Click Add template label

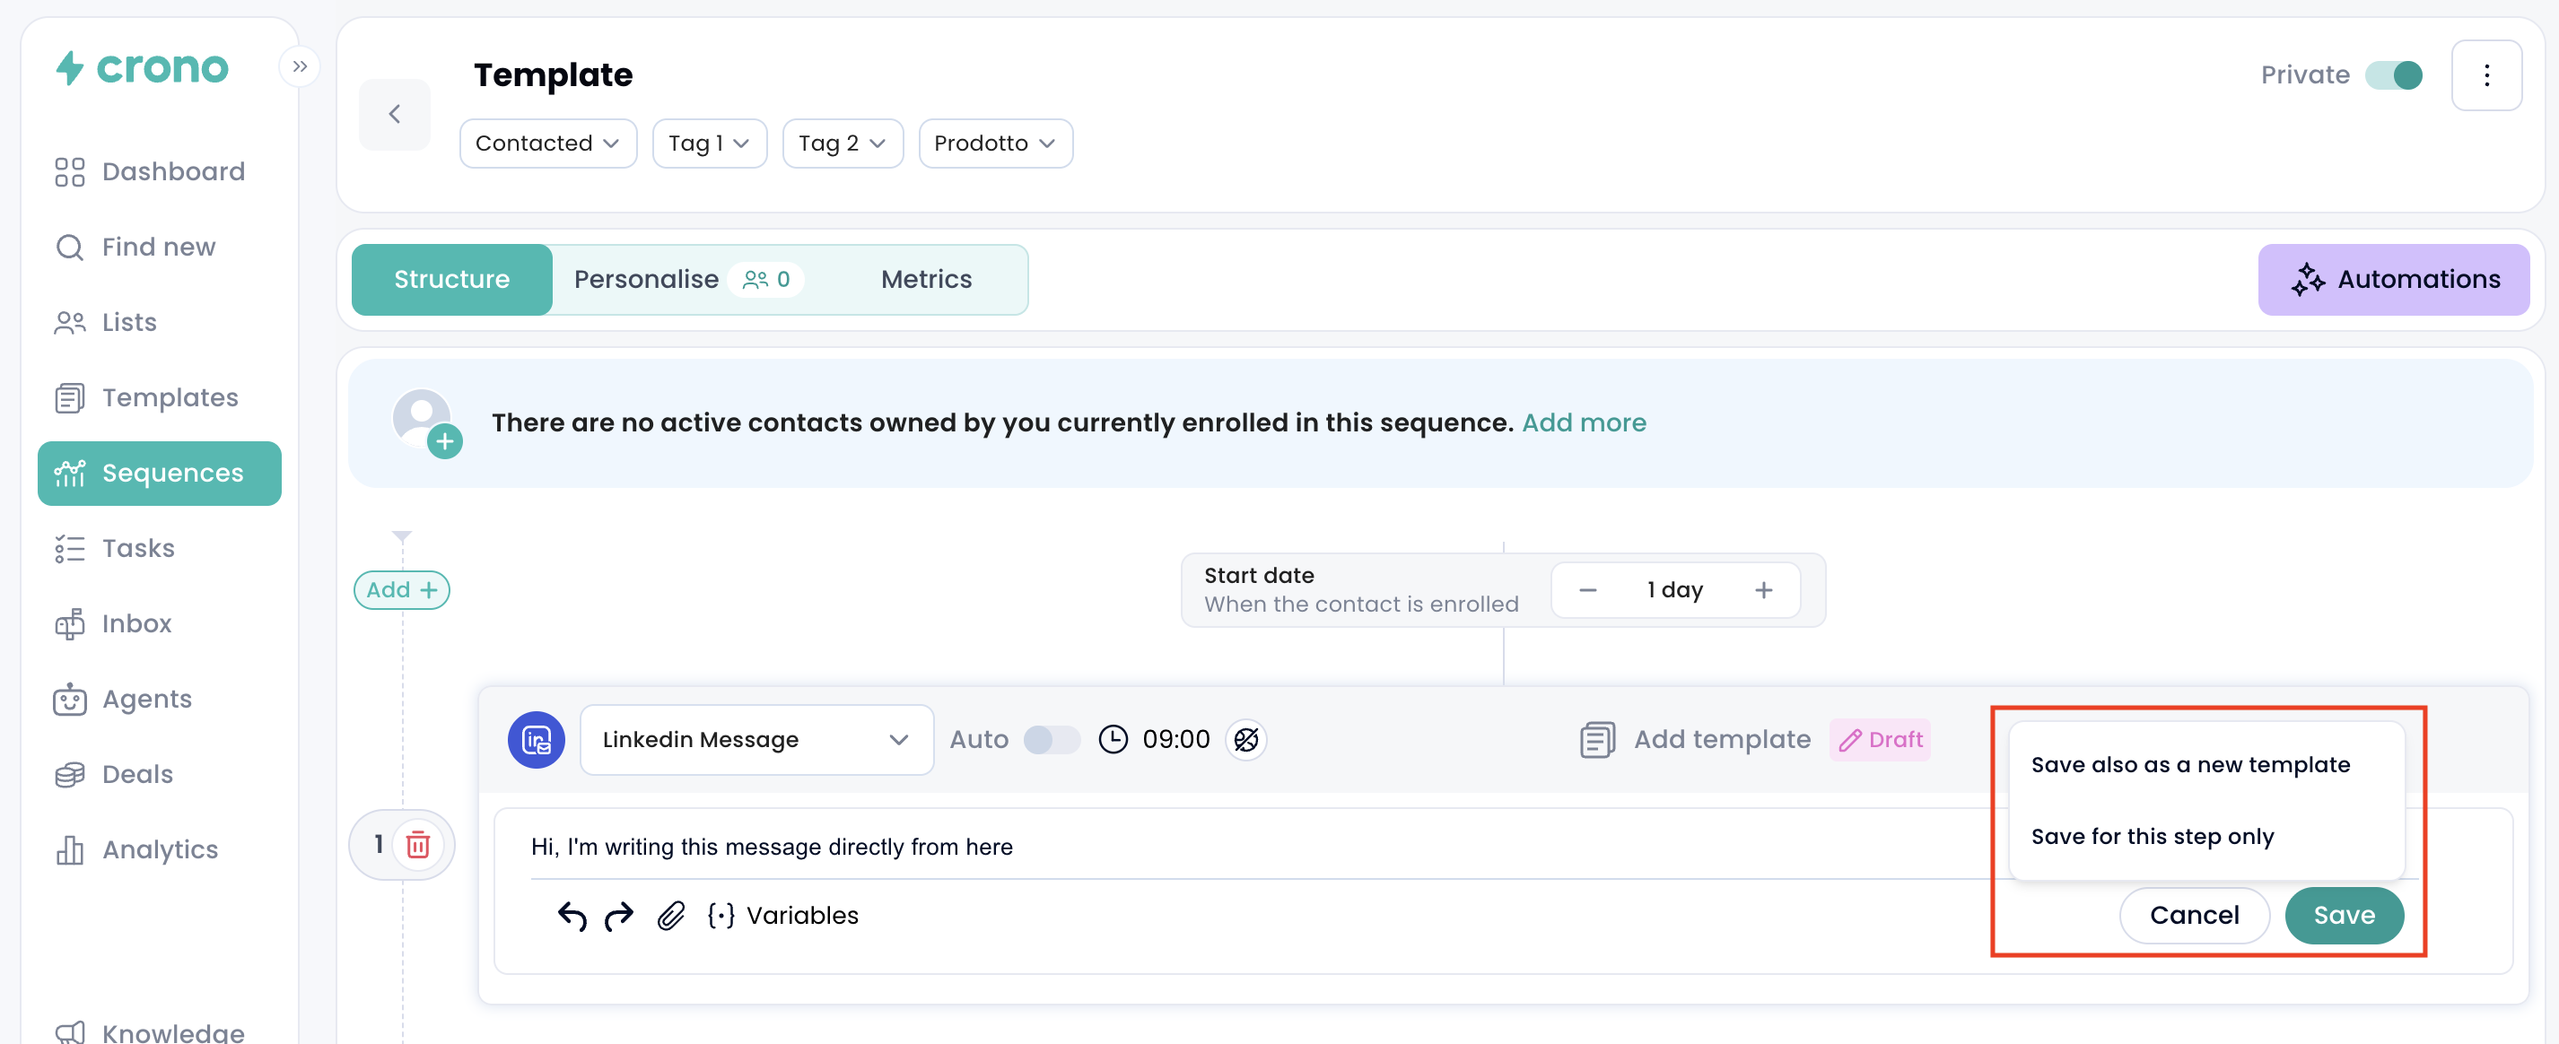click(1722, 740)
